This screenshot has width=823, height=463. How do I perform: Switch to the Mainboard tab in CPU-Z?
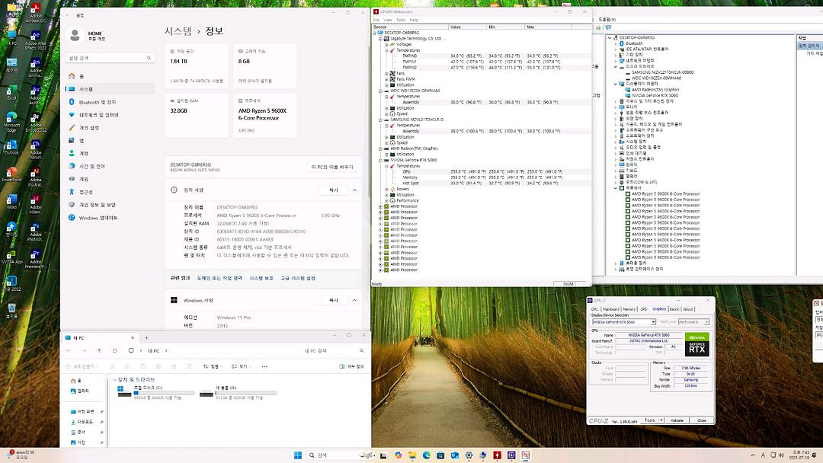(x=611, y=309)
